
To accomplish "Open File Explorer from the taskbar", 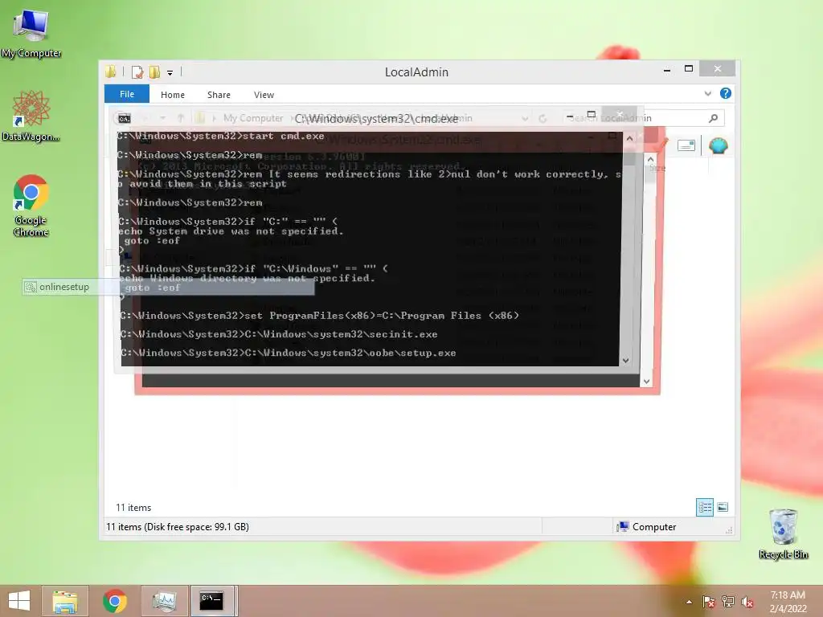I will point(64,601).
